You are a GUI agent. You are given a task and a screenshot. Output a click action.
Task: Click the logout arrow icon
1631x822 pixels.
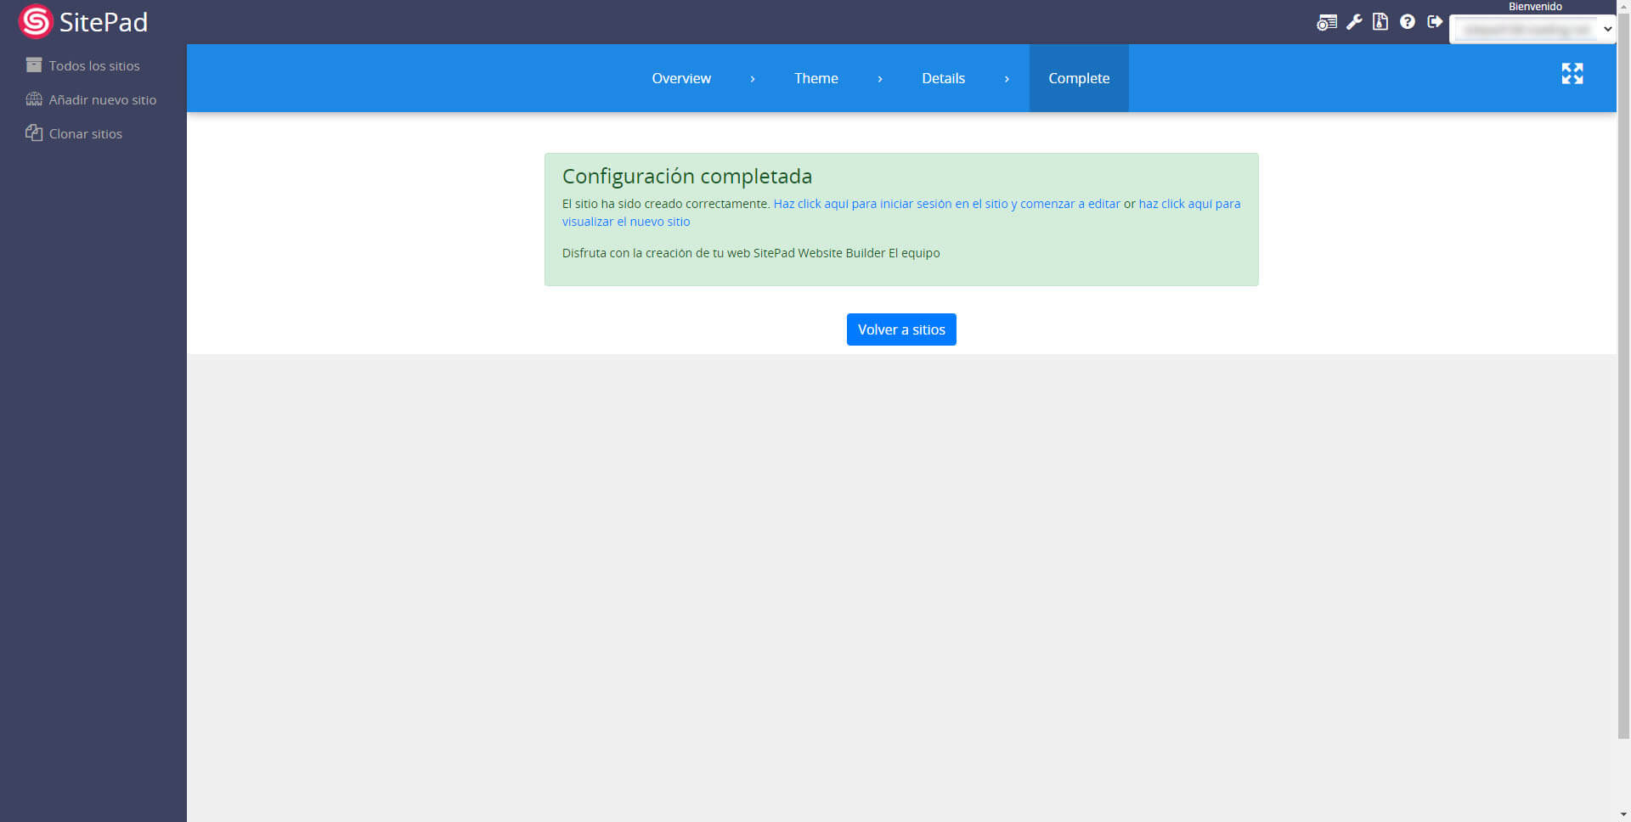(x=1435, y=22)
